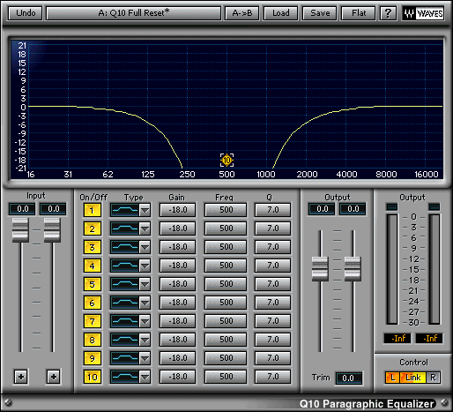
Task: Select the left input value box 0.0
Action: click(x=22, y=209)
